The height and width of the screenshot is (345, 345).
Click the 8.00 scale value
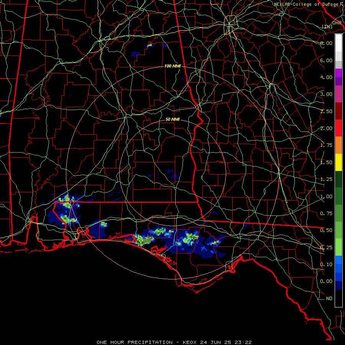pyautogui.click(x=326, y=43)
